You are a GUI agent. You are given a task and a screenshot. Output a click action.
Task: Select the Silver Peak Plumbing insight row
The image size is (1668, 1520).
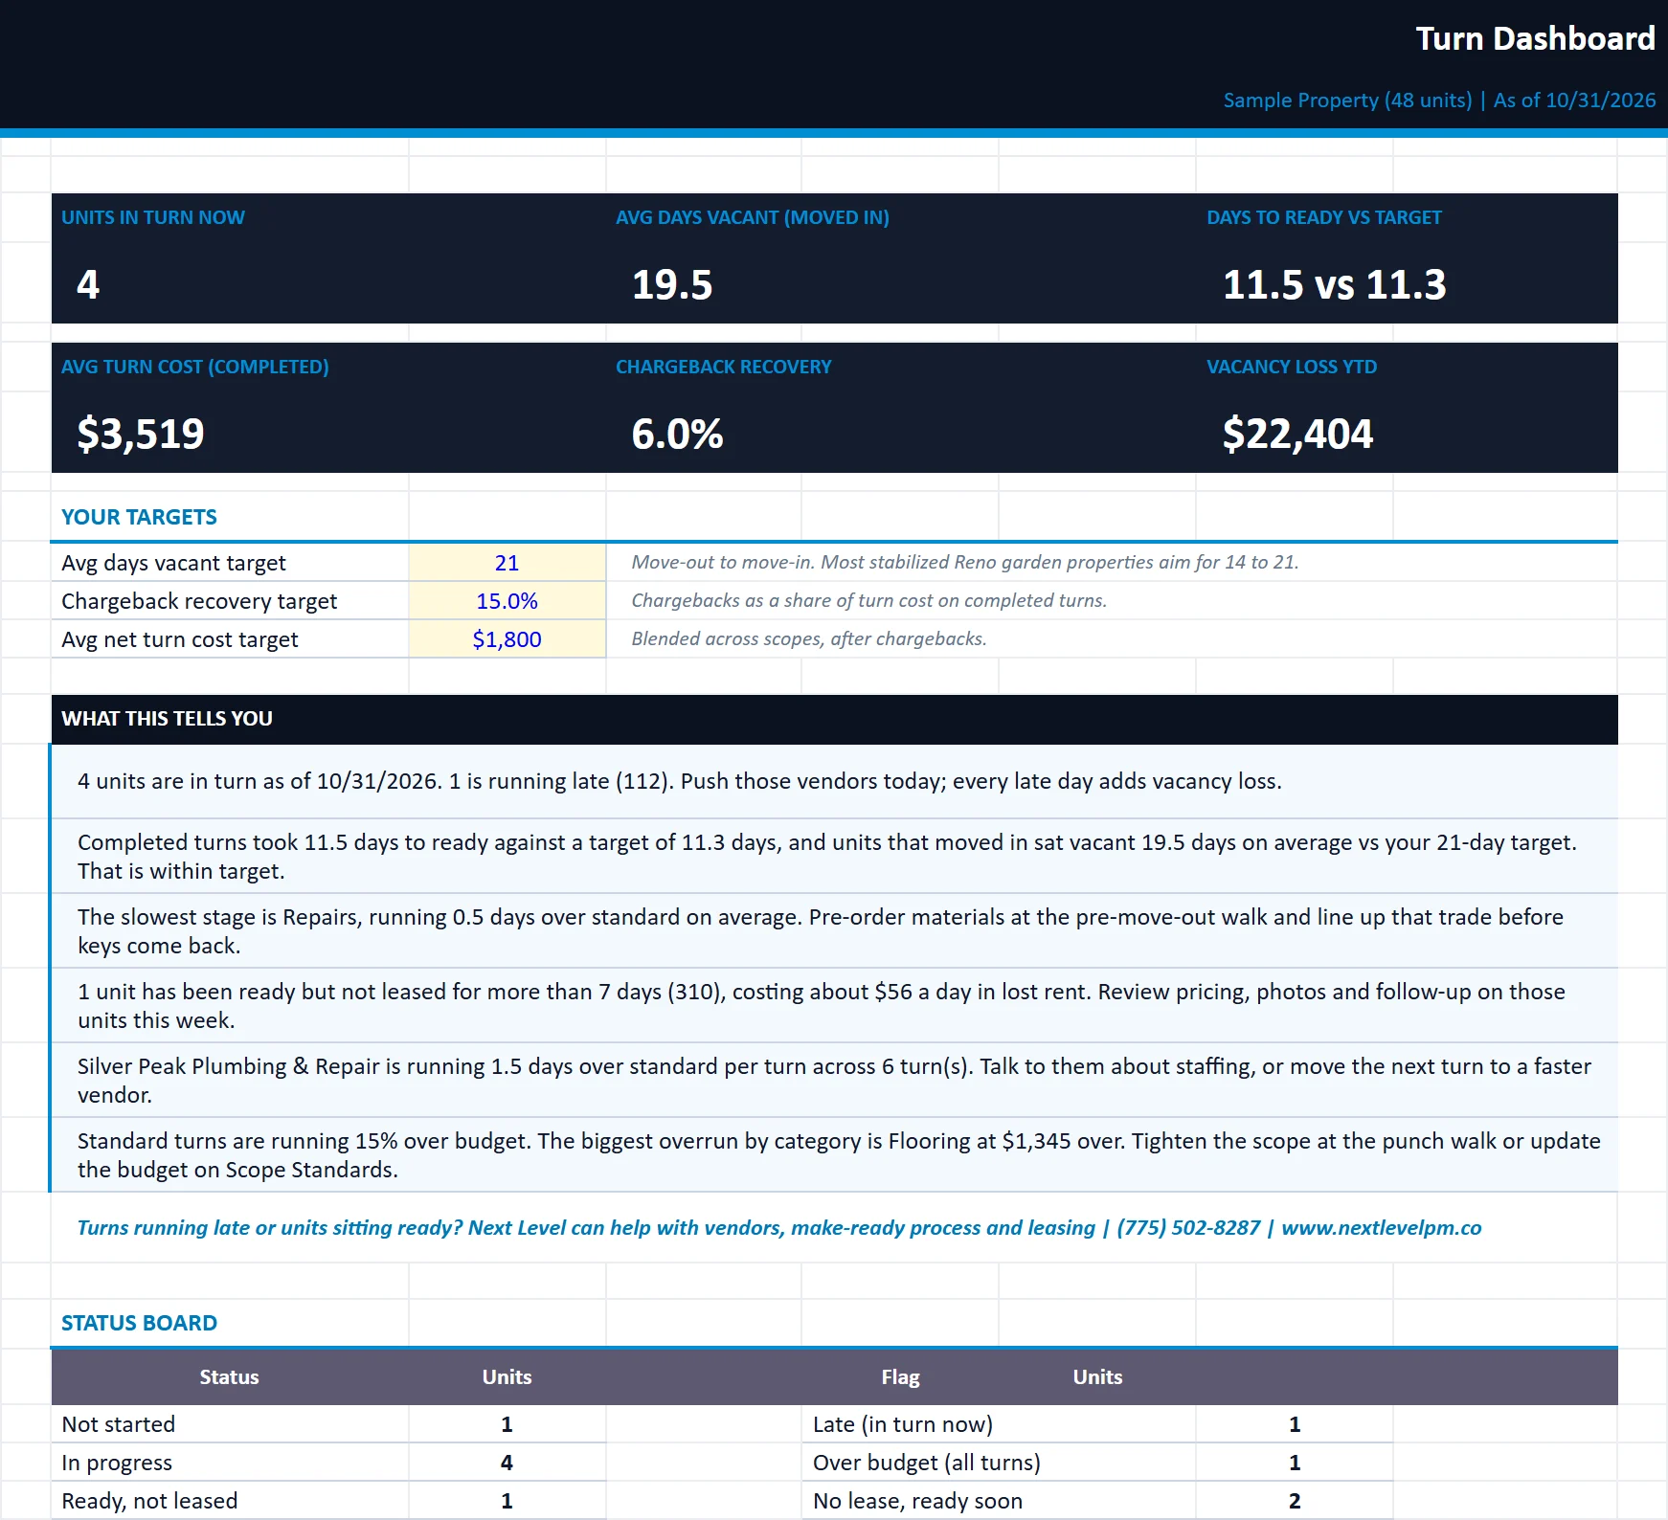pyautogui.click(x=834, y=1081)
